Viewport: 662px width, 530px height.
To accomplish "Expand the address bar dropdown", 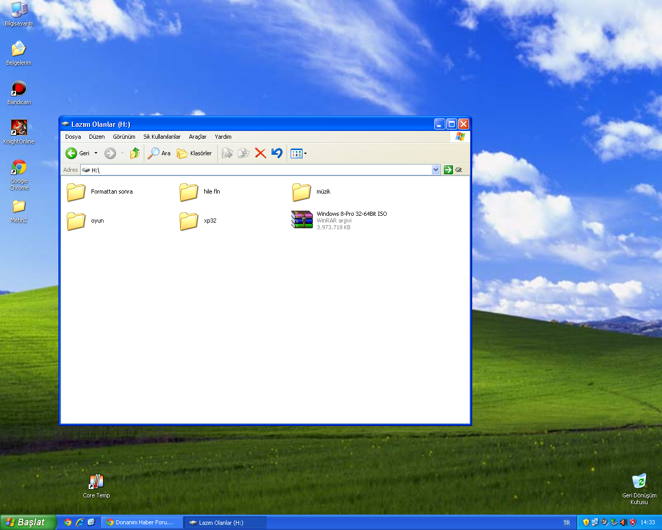I will coord(435,170).
